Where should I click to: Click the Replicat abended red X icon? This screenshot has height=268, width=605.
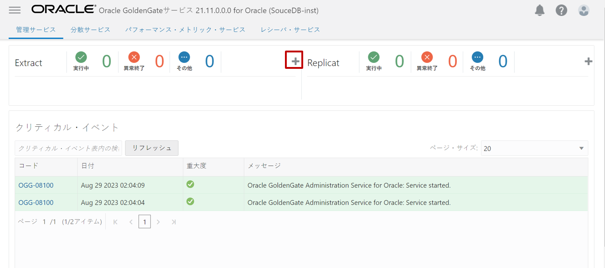click(427, 57)
